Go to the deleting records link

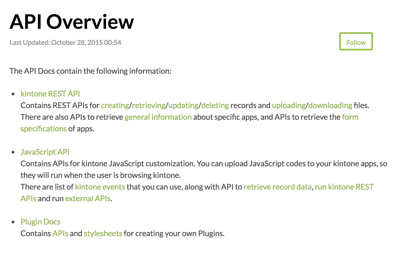[215, 106]
